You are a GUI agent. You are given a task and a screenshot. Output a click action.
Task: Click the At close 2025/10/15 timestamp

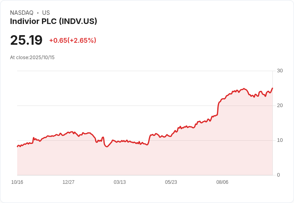pyautogui.click(x=32, y=58)
